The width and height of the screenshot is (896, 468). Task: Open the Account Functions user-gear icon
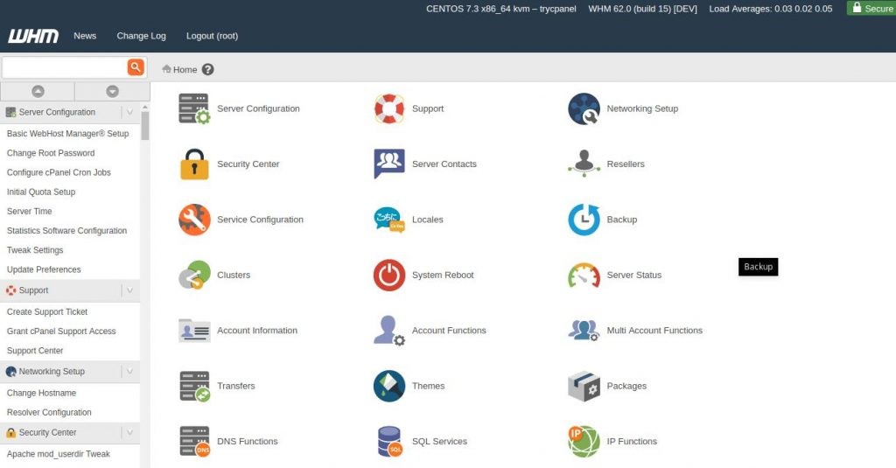[x=389, y=331]
